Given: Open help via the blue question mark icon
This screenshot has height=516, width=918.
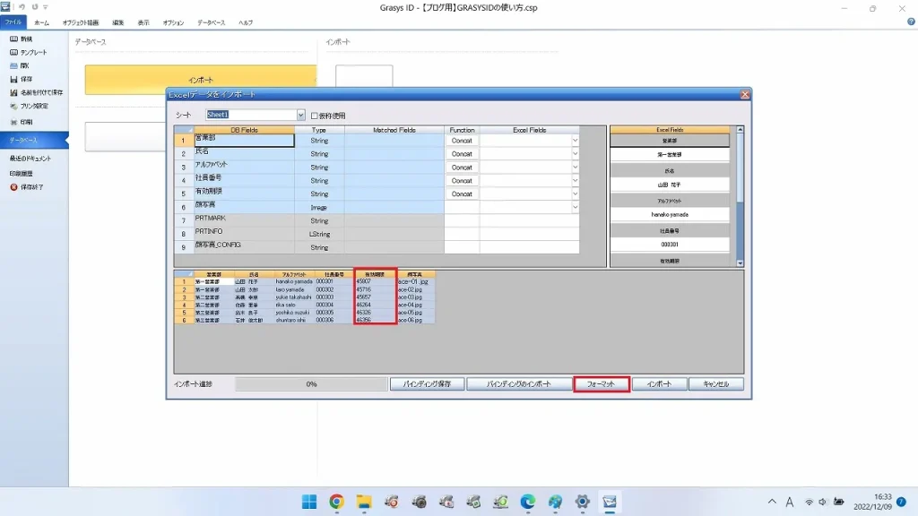Looking at the screenshot, I should pyautogui.click(x=911, y=21).
